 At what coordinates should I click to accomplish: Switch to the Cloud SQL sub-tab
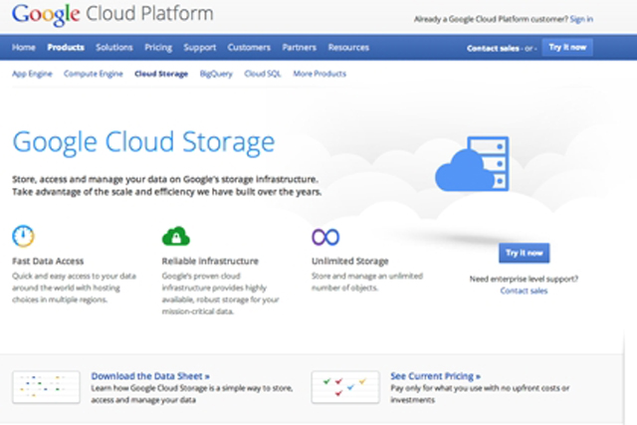[x=263, y=74]
